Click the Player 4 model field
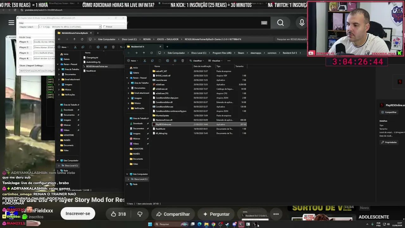The image size is (405, 228). [44, 59]
